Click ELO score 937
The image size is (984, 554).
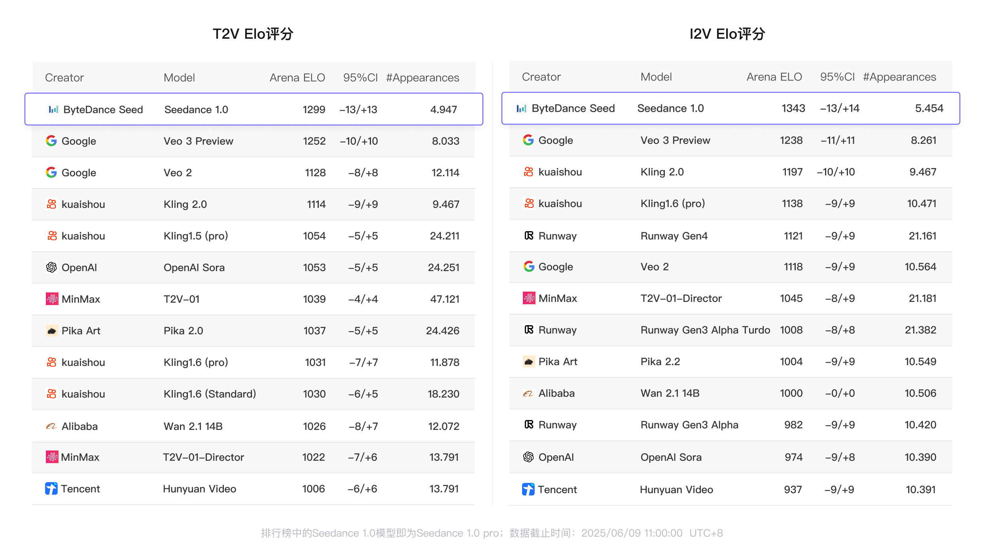793,490
